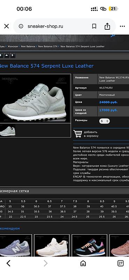Click the search magnifier icon at top
The image size is (129, 280).
(x=113, y=36)
